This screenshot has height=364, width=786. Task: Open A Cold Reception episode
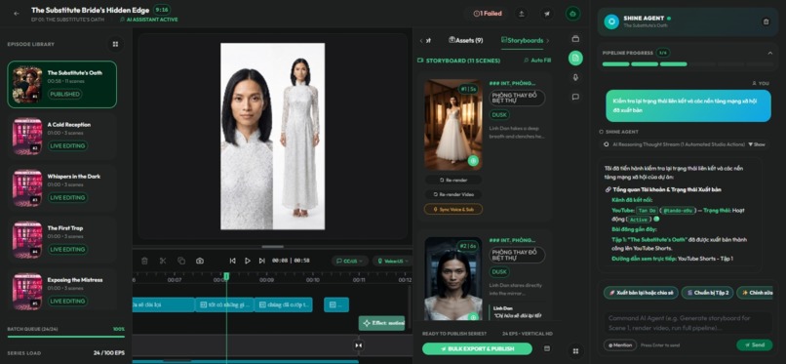tap(62, 137)
